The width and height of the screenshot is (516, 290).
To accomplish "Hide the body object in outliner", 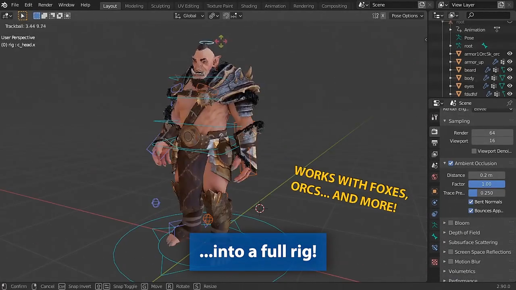I will [510, 78].
